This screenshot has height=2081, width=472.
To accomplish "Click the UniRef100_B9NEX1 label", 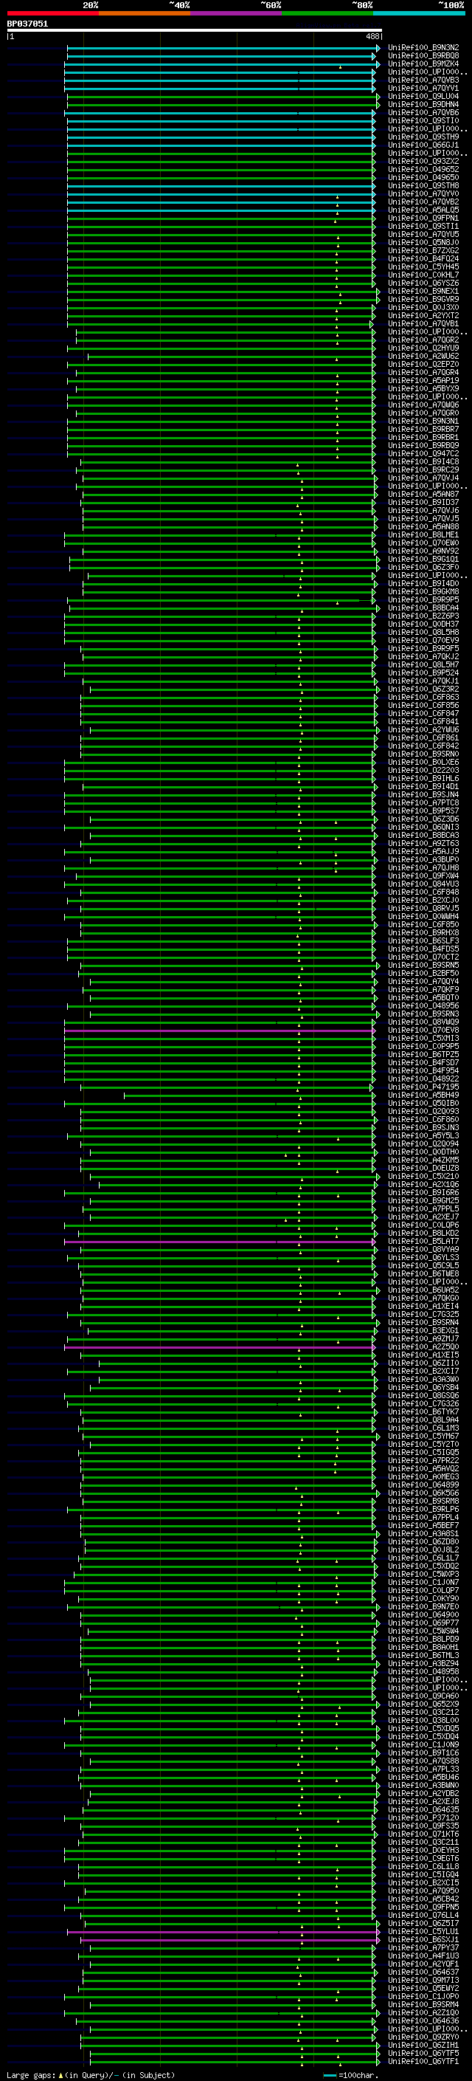I will 423,292.
